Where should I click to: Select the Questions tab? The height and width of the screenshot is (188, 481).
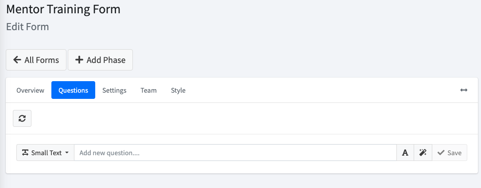[x=74, y=90]
